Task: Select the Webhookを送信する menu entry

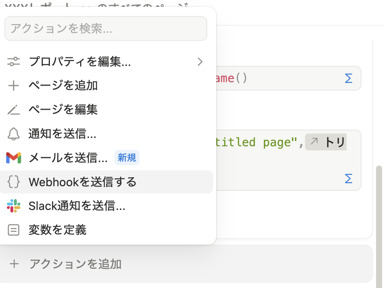Action: [x=82, y=182]
